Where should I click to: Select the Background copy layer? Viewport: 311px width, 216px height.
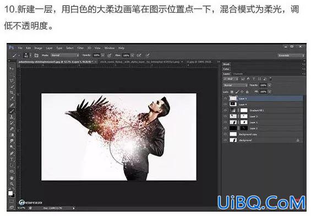(263, 134)
